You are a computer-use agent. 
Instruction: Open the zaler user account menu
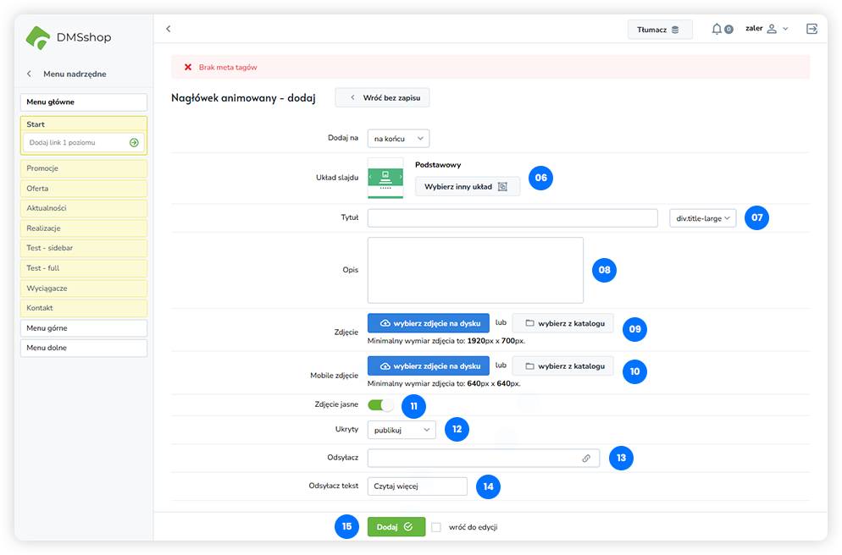coord(766,29)
